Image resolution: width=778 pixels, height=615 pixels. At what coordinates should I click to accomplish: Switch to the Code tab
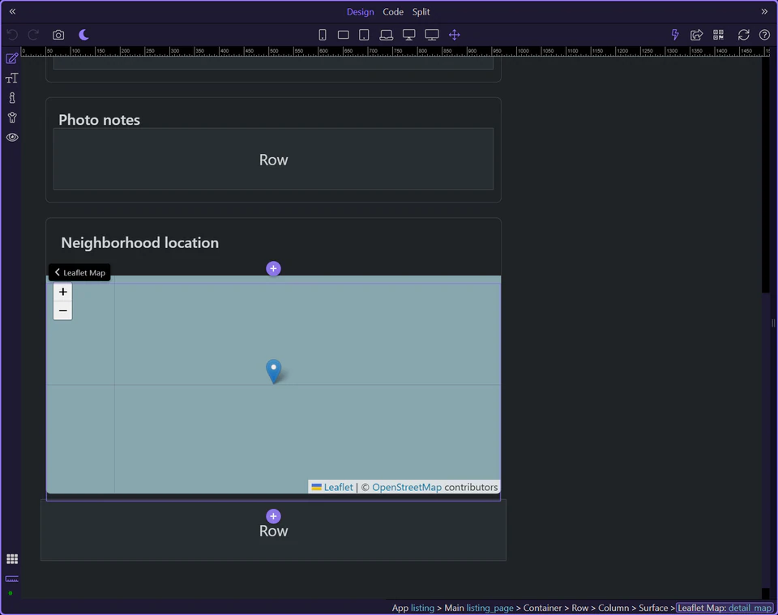coord(393,11)
